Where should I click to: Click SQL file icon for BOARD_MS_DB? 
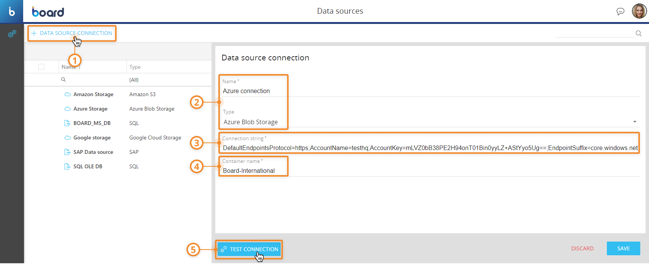(x=67, y=123)
